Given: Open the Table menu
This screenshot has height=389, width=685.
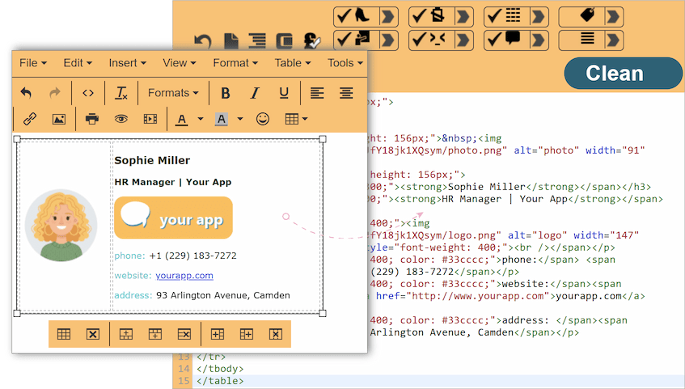Looking at the screenshot, I should pyautogui.click(x=293, y=63).
